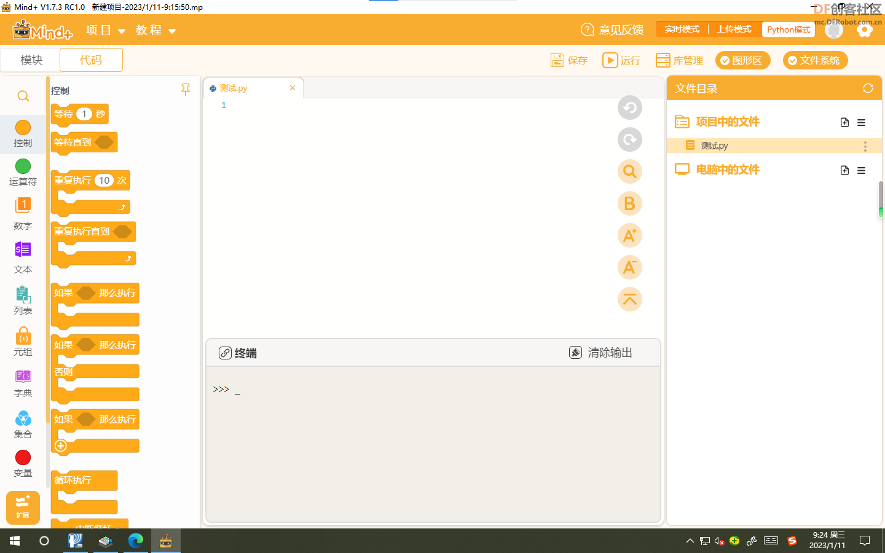The image size is (885, 553).
Task: Open the options dots for 测试.py
Action: 865,146
